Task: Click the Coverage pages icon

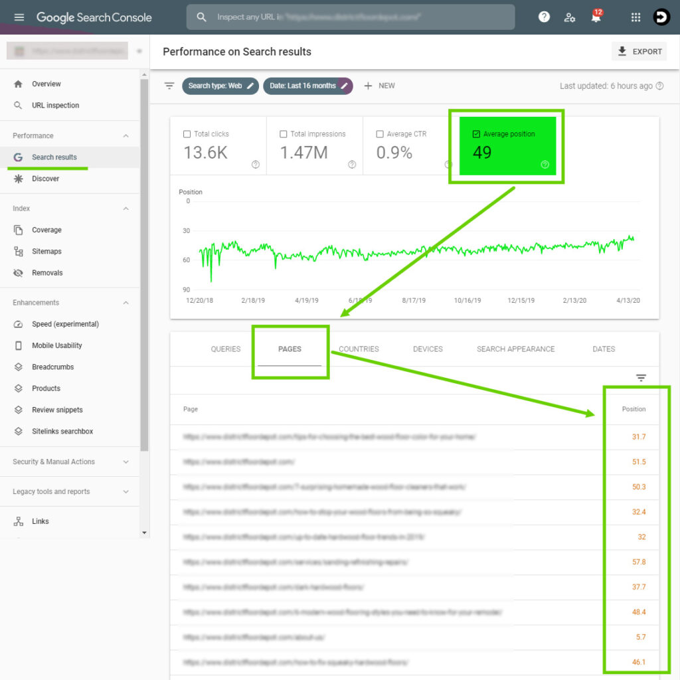Action: click(x=18, y=230)
